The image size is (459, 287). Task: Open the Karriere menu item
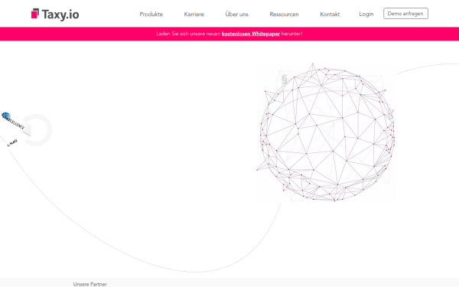click(194, 14)
